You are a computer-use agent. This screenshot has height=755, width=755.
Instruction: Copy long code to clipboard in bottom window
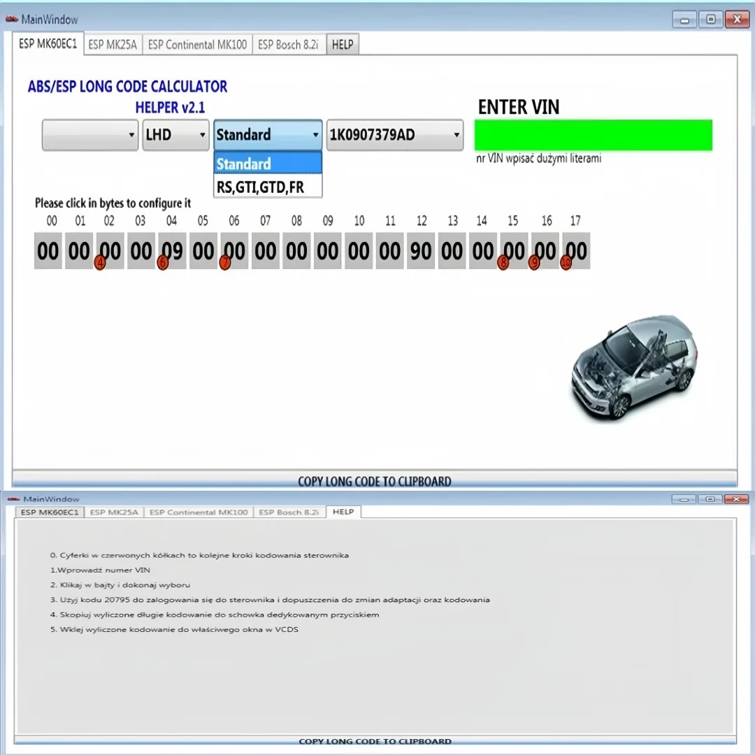click(x=375, y=741)
